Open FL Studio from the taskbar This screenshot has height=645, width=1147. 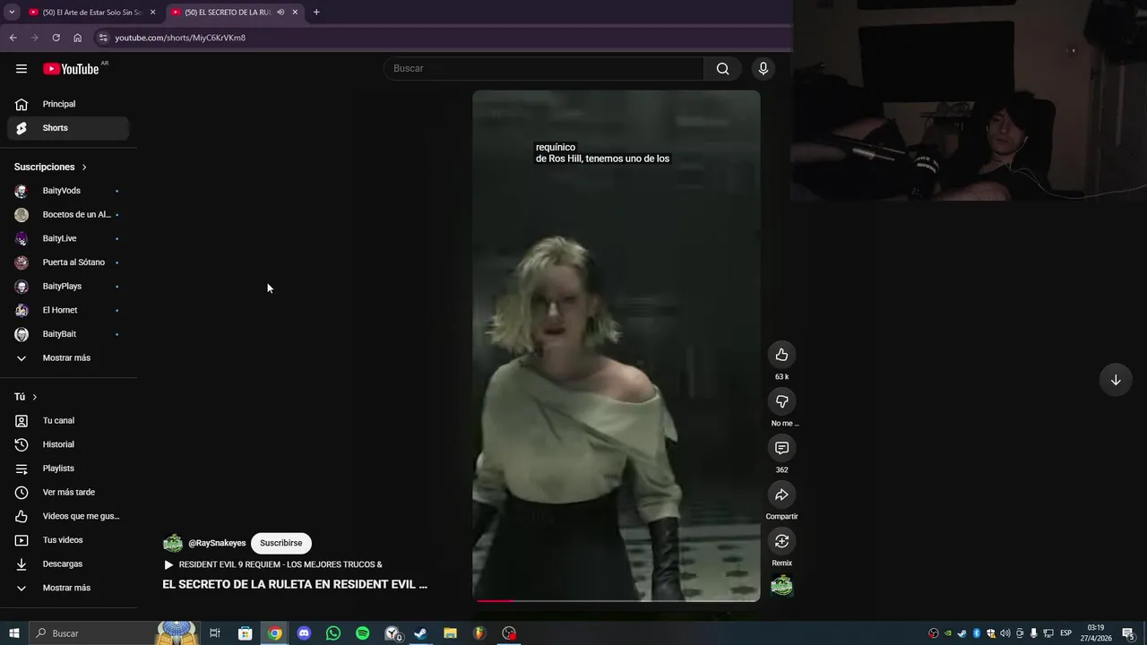pos(479,633)
